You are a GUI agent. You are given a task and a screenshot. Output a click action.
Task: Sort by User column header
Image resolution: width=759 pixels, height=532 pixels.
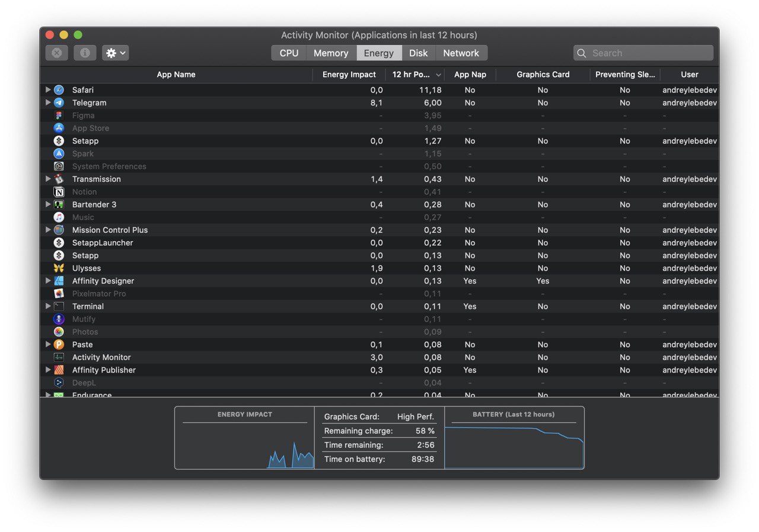point(690,75)
